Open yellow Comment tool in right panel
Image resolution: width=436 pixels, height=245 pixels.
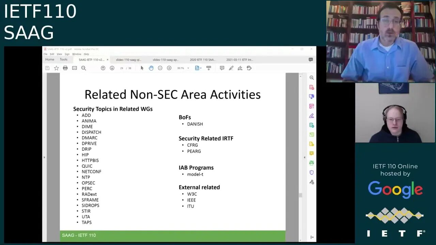[x=311, y=153]
